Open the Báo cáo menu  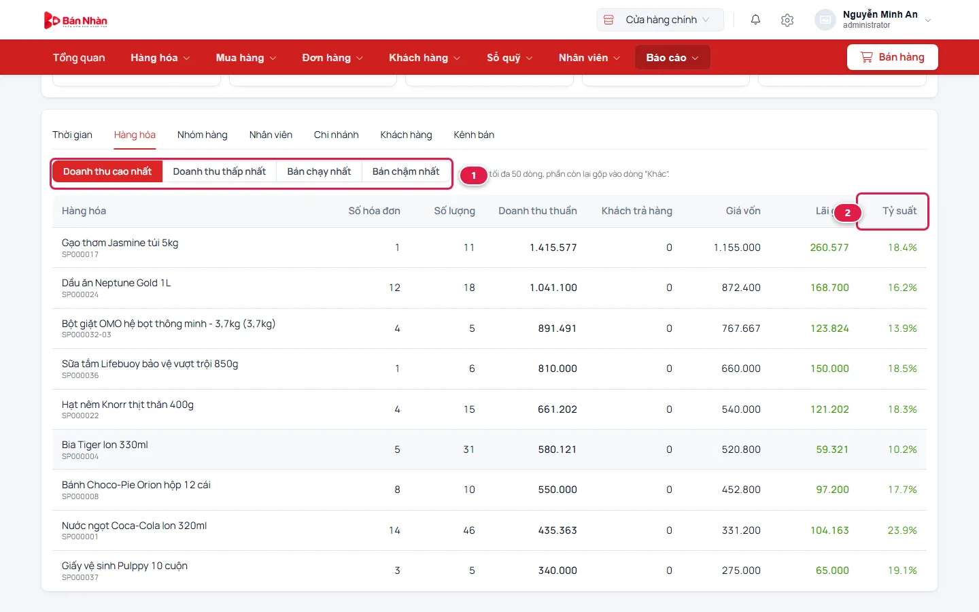[672, 58]
